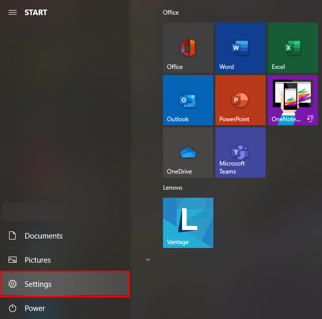
Task: Launch Microsoft Teams tile
Action: [x=240, y=152]
